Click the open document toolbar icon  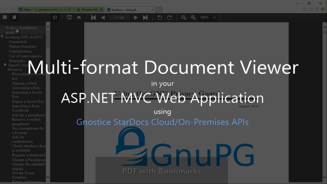(69, 17)
